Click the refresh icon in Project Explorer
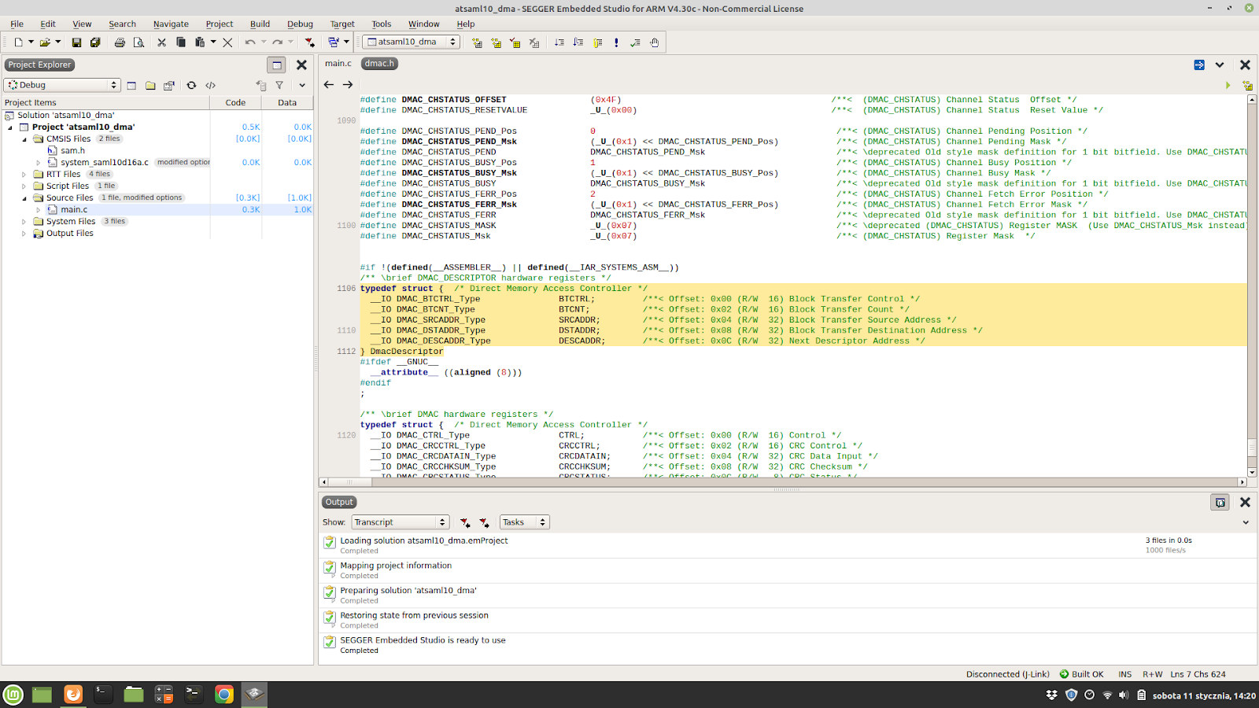Screen dimensions: 1259x708 tap(191, 85)
